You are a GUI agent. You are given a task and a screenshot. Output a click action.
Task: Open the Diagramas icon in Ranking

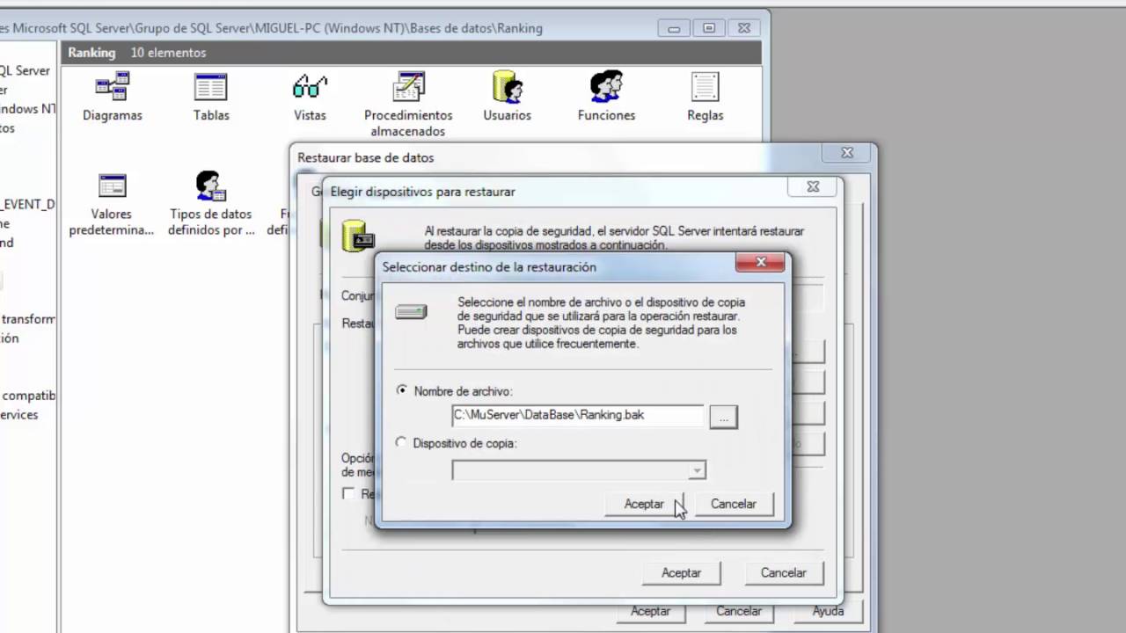(113, 87)
